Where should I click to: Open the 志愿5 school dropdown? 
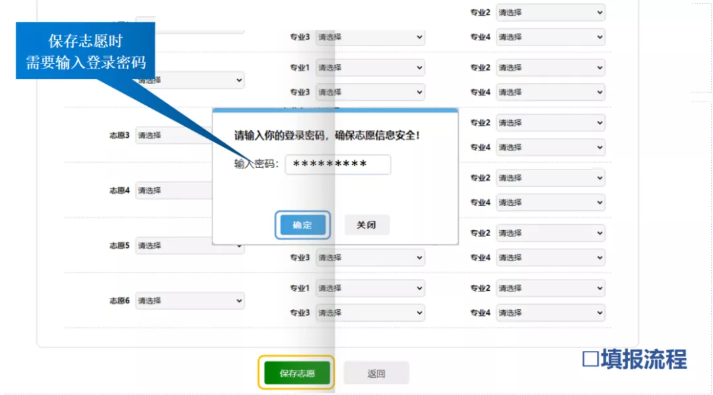(190, 245)
